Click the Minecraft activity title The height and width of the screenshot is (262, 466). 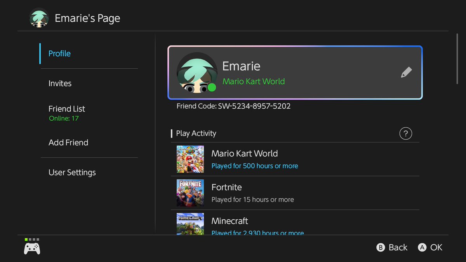point(230,221)
